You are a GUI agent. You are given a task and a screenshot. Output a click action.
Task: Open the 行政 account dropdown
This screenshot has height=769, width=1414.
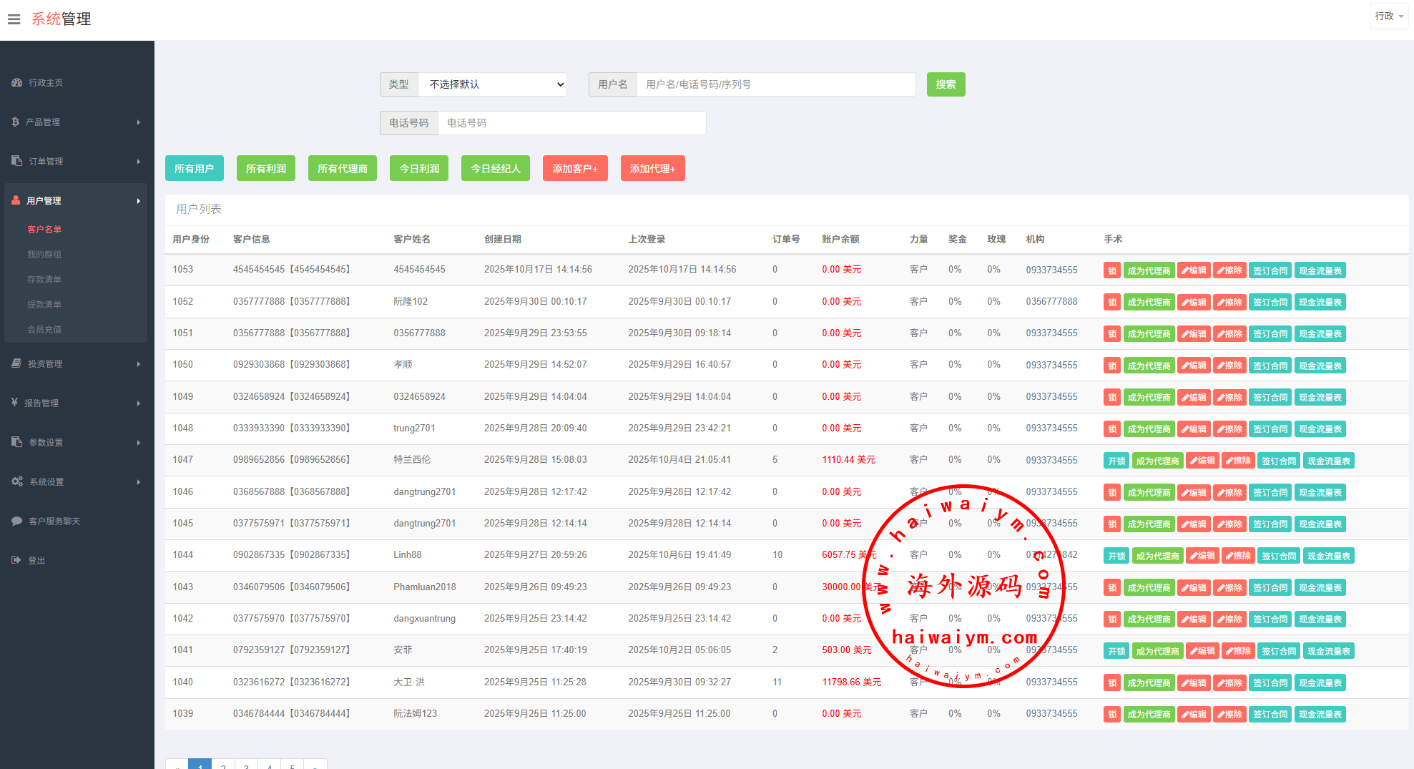pyautogui.click(x=1388, y=16)
